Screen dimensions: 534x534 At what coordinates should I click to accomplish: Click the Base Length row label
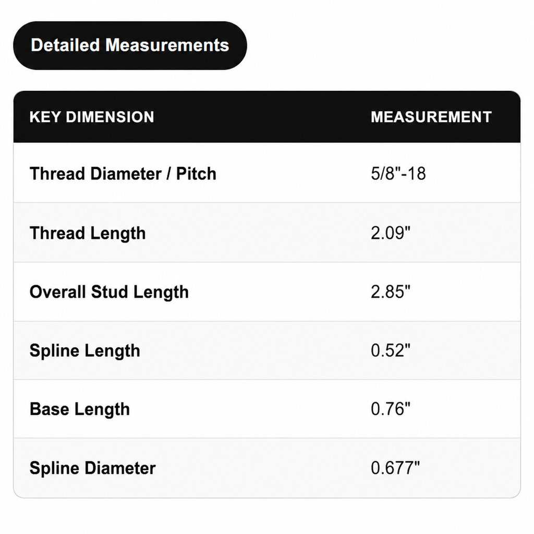pyautogui.click(x=80, y=409)
